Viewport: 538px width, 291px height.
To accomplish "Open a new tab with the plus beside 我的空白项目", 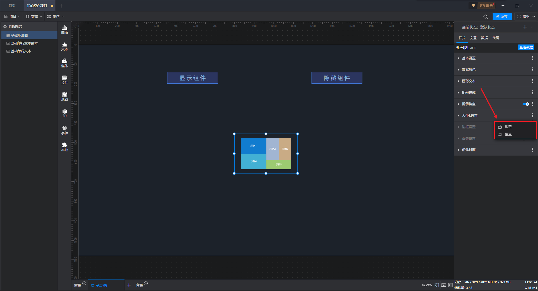I will 61,6.
